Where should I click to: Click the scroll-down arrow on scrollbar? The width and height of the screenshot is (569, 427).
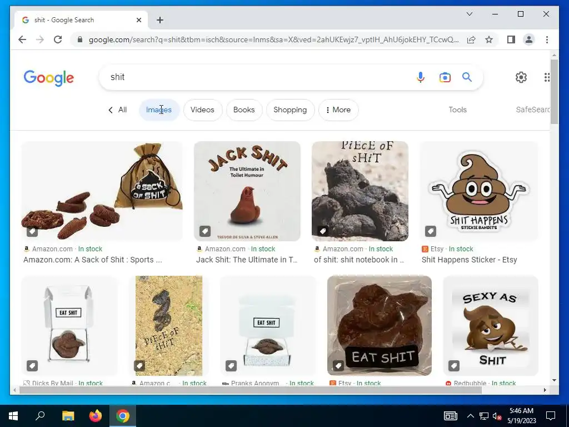pos(554,380)
